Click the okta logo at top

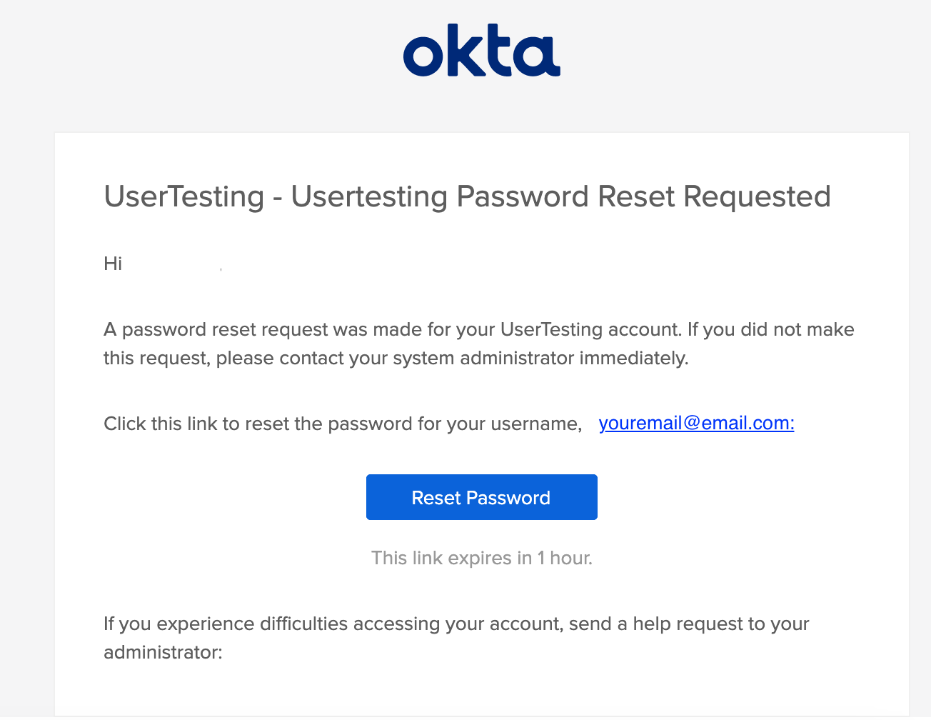point(481,50)
